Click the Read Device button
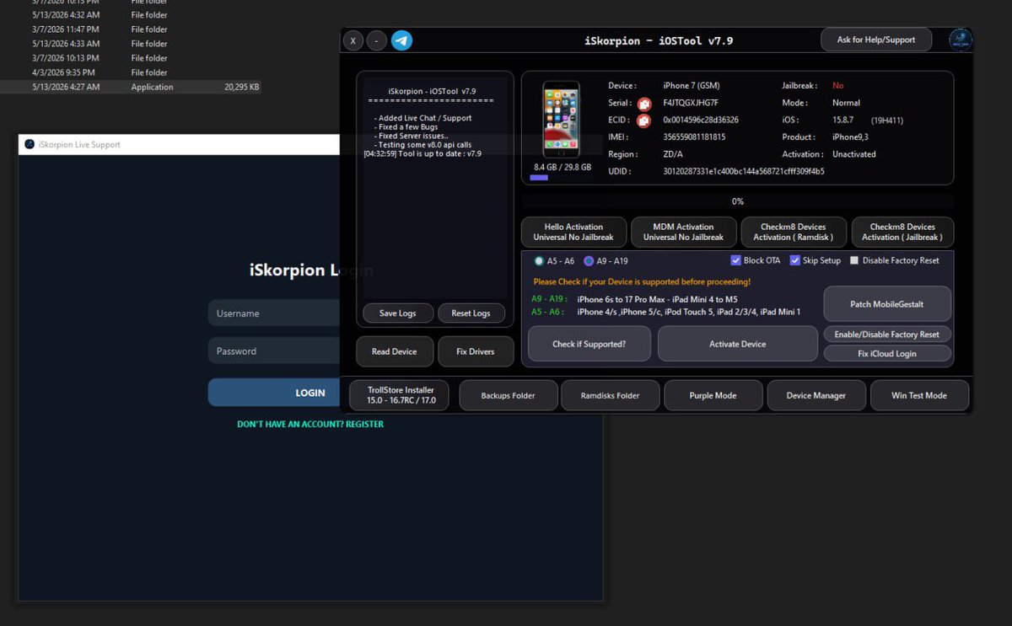1012x626 pixels. coord(395,351)
